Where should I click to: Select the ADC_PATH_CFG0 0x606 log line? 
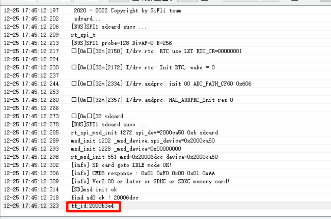161,84
